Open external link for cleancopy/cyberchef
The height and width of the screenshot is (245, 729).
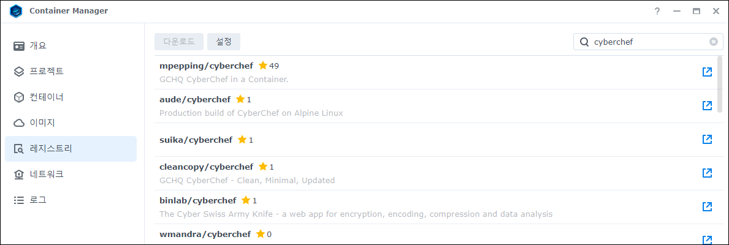click(707, 173)
